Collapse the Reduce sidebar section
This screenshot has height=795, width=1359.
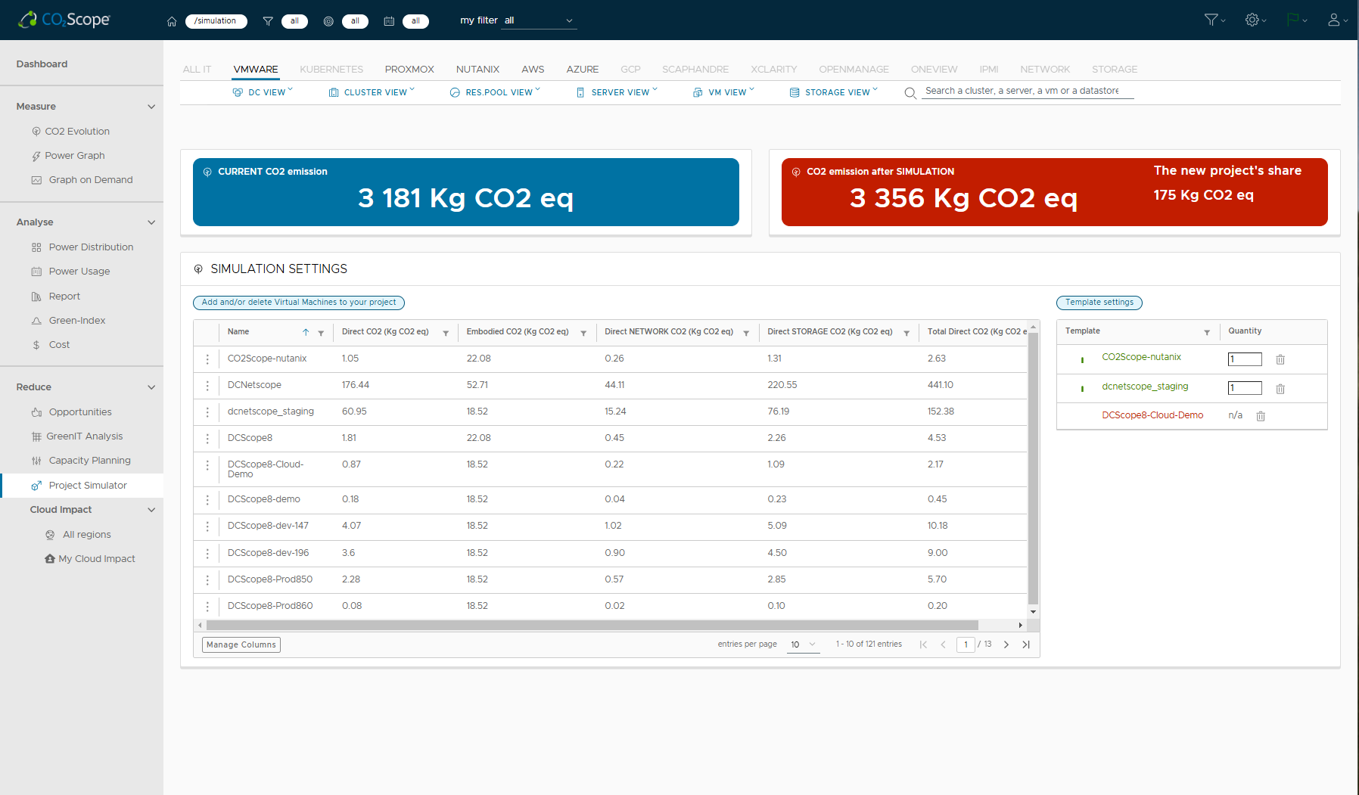tap(151, 387)
